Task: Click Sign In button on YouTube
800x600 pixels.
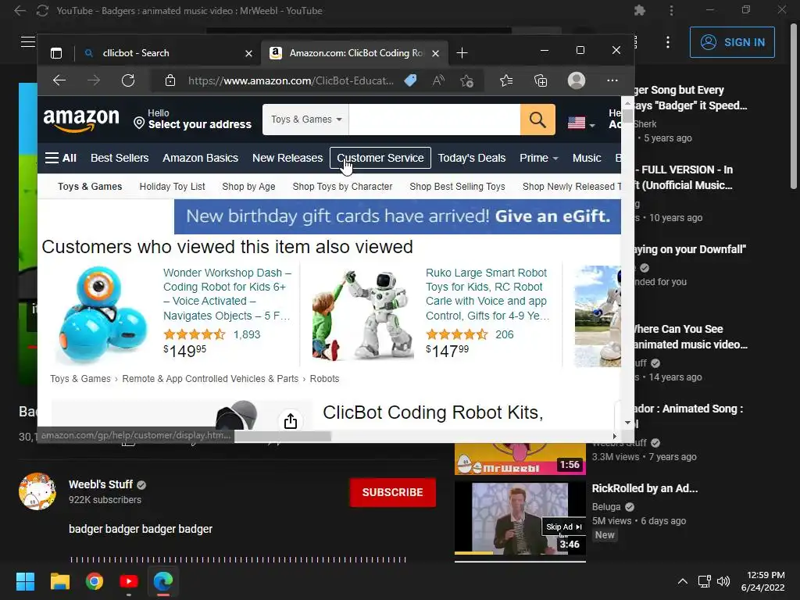Action: (732, 42)
